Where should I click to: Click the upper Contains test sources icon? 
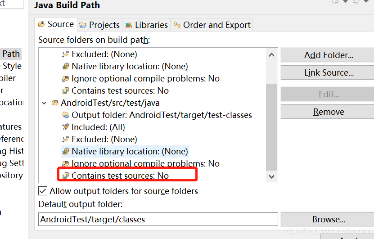point(66,90)
